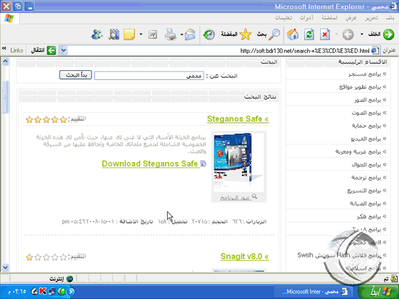Open Favorites star icon
Image resolution: width=399 pixels, height=299 pixels.
(x=245, y=34)
